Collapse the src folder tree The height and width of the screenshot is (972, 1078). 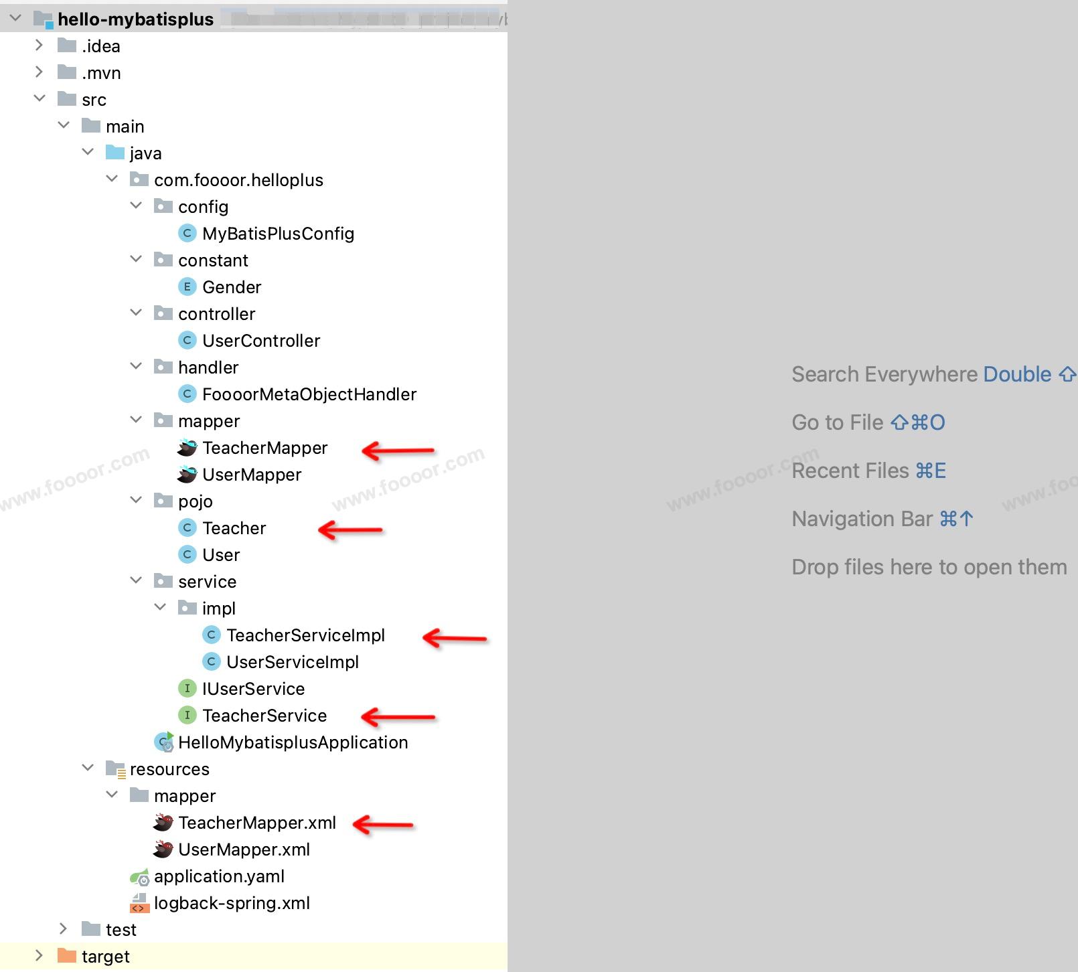39,99
